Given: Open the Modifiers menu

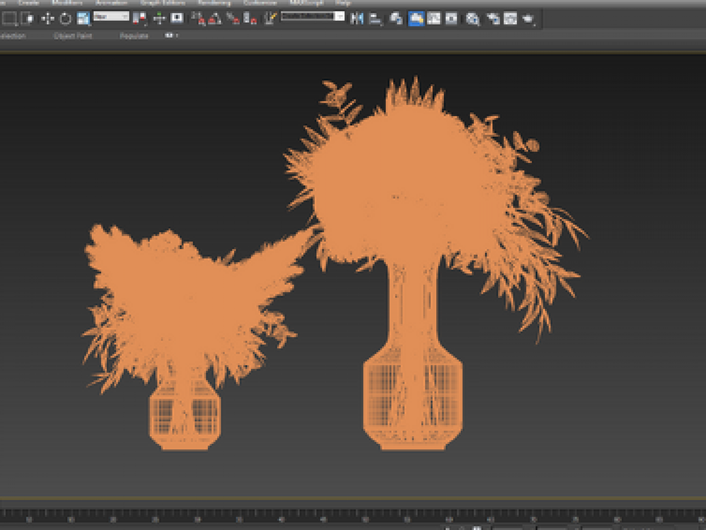Looking at the screenshot, I should [x=67, y=3].
